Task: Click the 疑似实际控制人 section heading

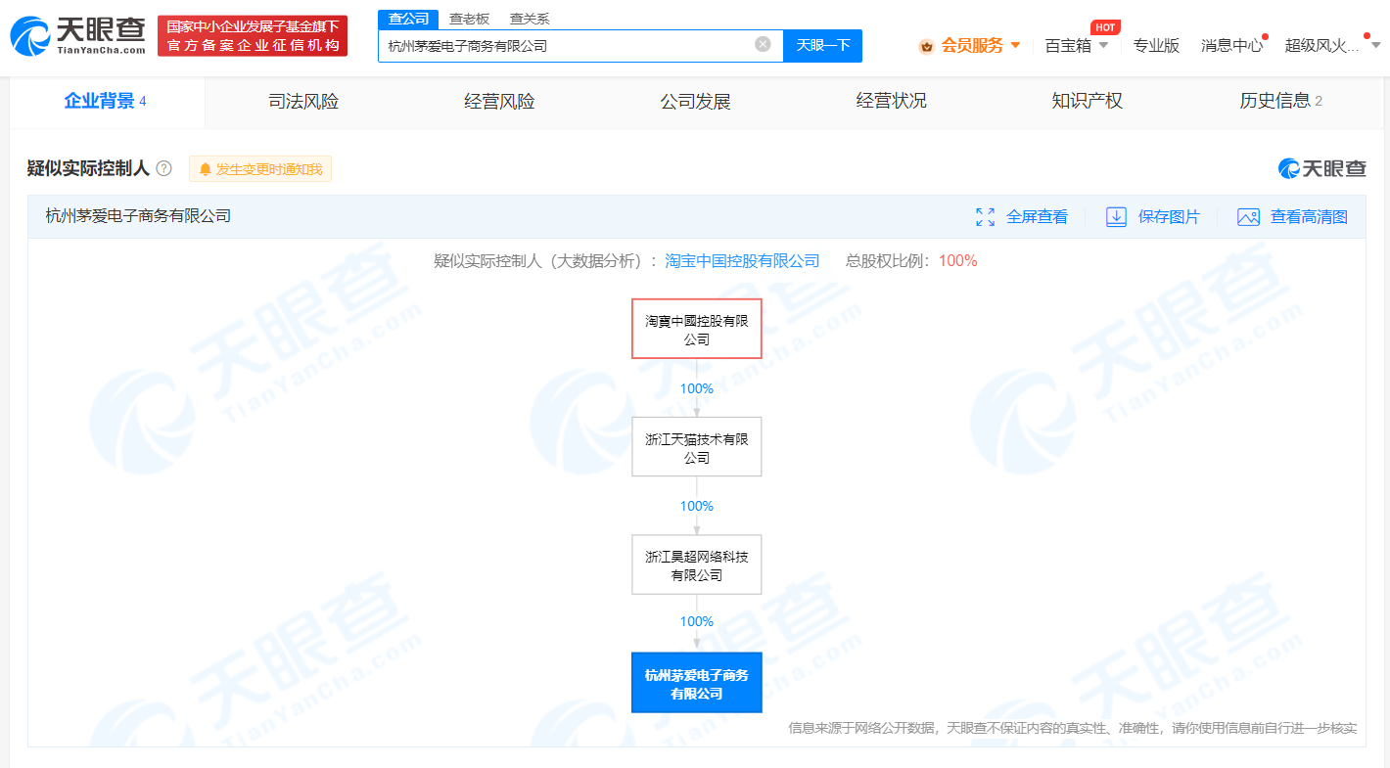Action: tap(88, 168)
